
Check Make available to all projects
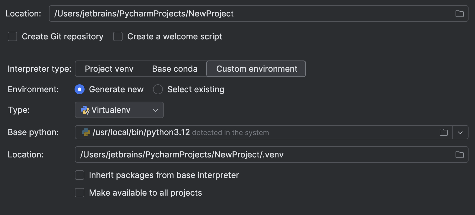[x=80, y=193]
